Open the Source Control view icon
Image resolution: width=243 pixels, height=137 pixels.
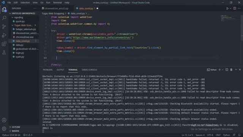coord(4,27)
